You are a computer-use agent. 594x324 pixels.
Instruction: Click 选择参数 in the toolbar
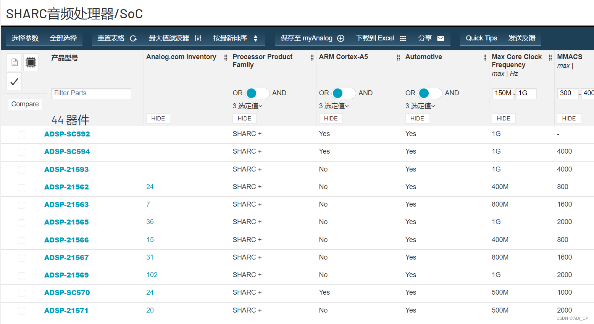click(25, 38)
